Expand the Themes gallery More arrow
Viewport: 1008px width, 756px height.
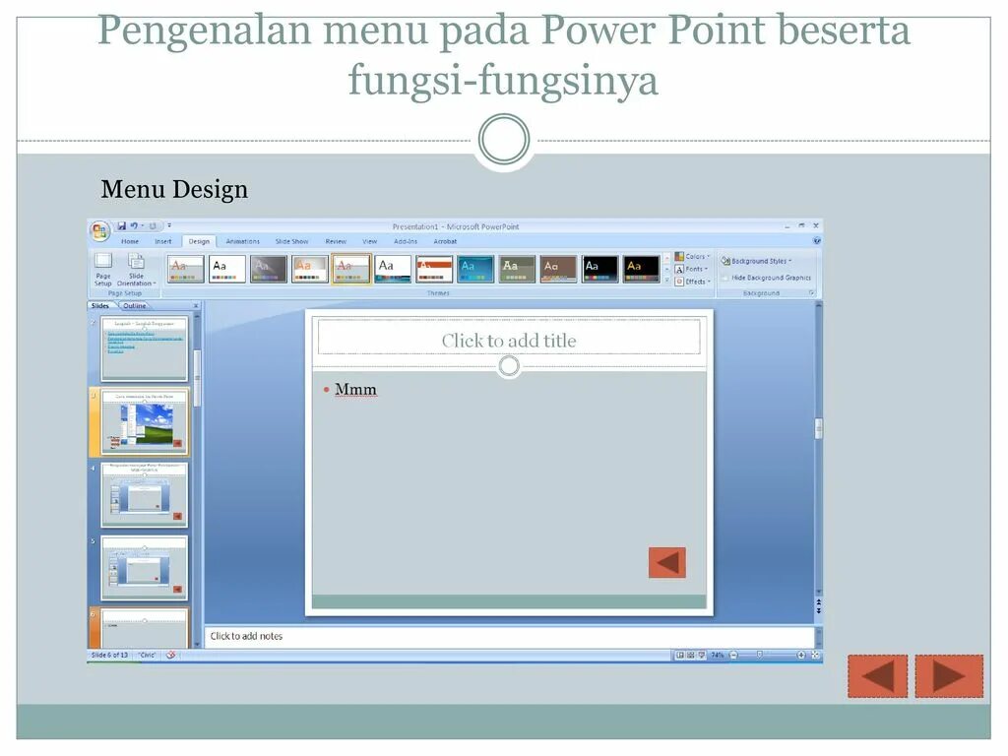pyautogui.click(x=666, y=281)
